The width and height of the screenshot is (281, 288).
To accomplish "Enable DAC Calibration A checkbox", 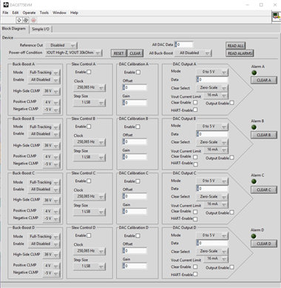I will [138, 73].
